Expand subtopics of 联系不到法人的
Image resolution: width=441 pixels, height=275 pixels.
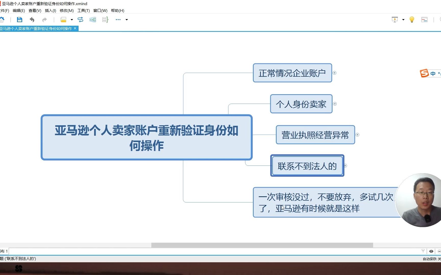[345, 166]
